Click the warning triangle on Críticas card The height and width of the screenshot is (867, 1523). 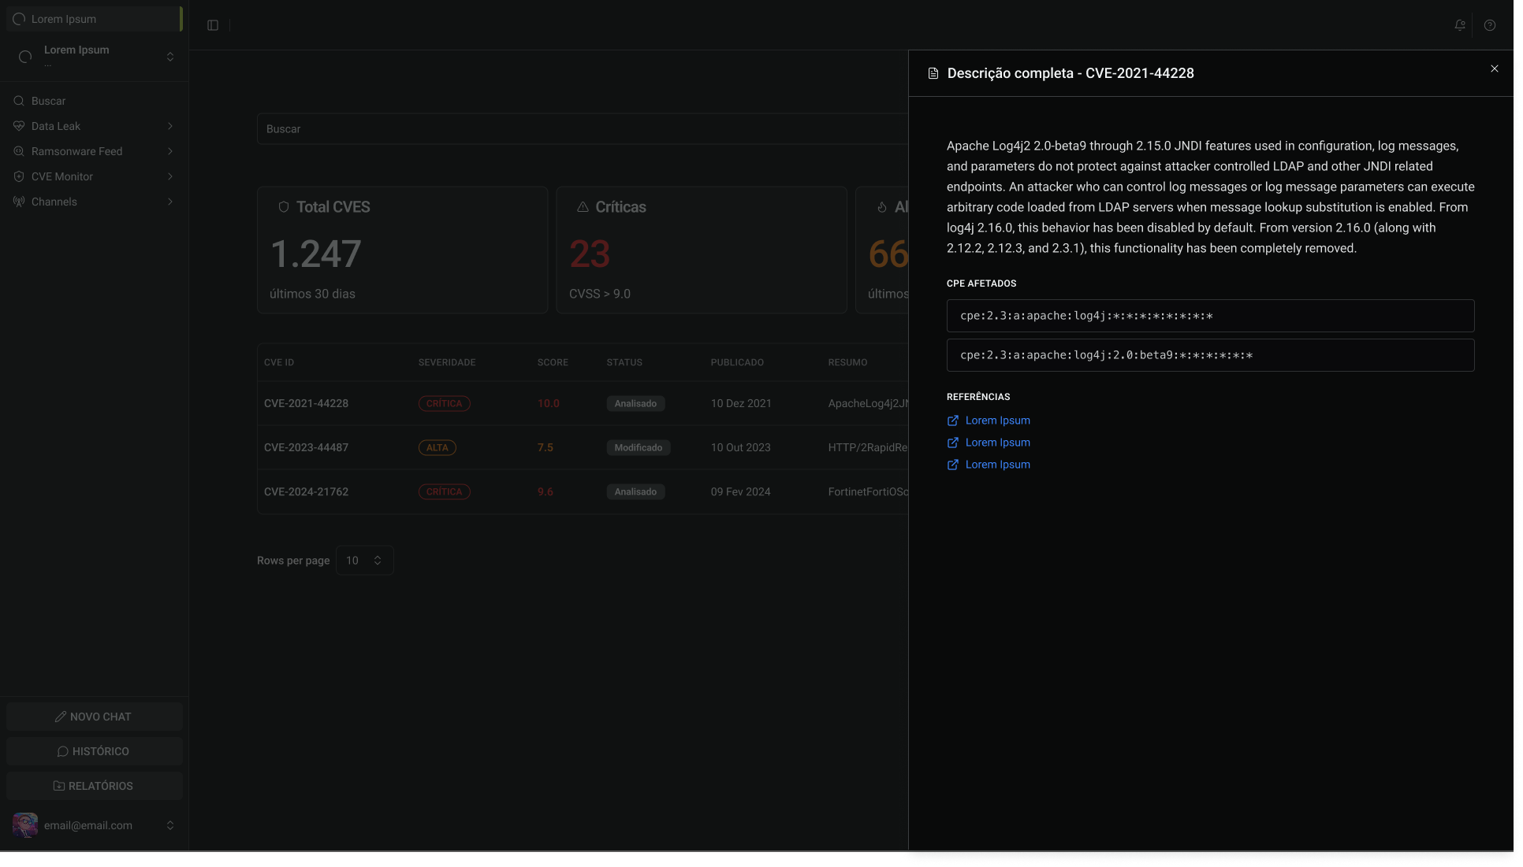coord(583,207)
